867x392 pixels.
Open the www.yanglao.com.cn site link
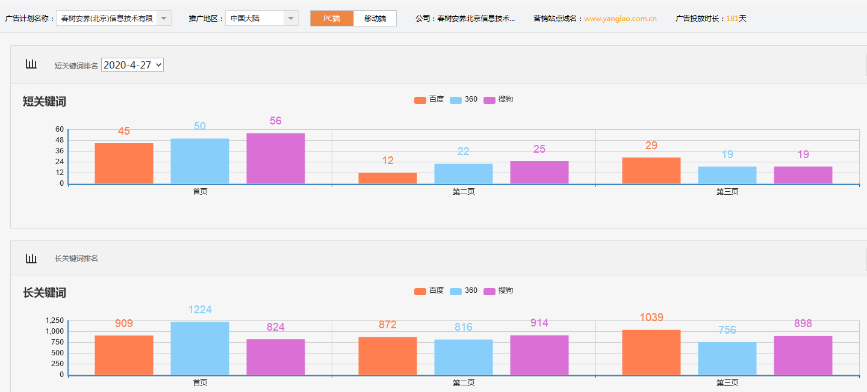621,18
